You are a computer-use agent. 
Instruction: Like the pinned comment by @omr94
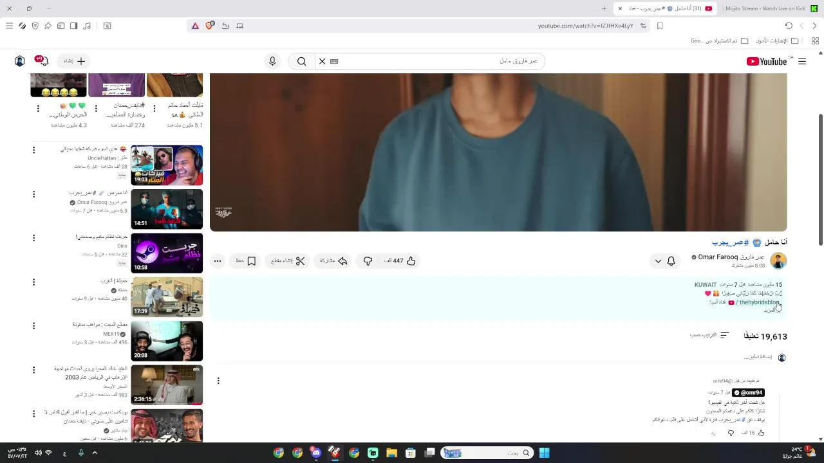tap(761, 433)
